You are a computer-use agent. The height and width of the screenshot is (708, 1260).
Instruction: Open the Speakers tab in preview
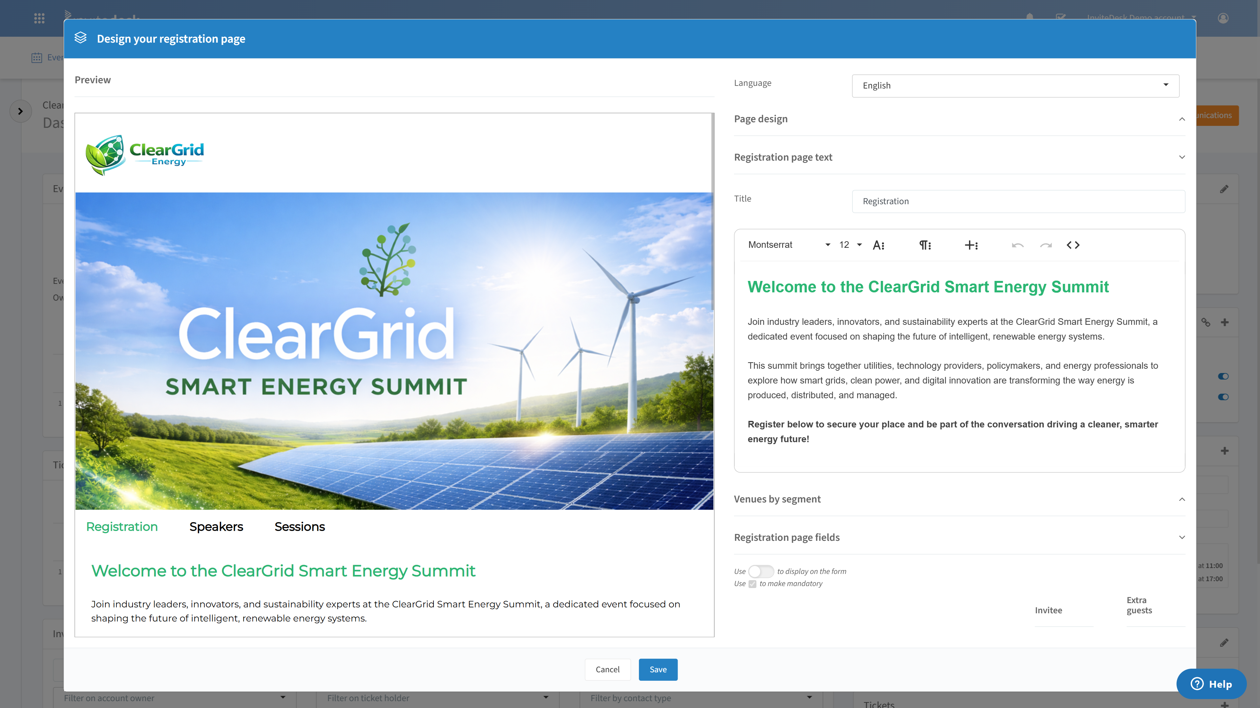[x=216, y=526]
